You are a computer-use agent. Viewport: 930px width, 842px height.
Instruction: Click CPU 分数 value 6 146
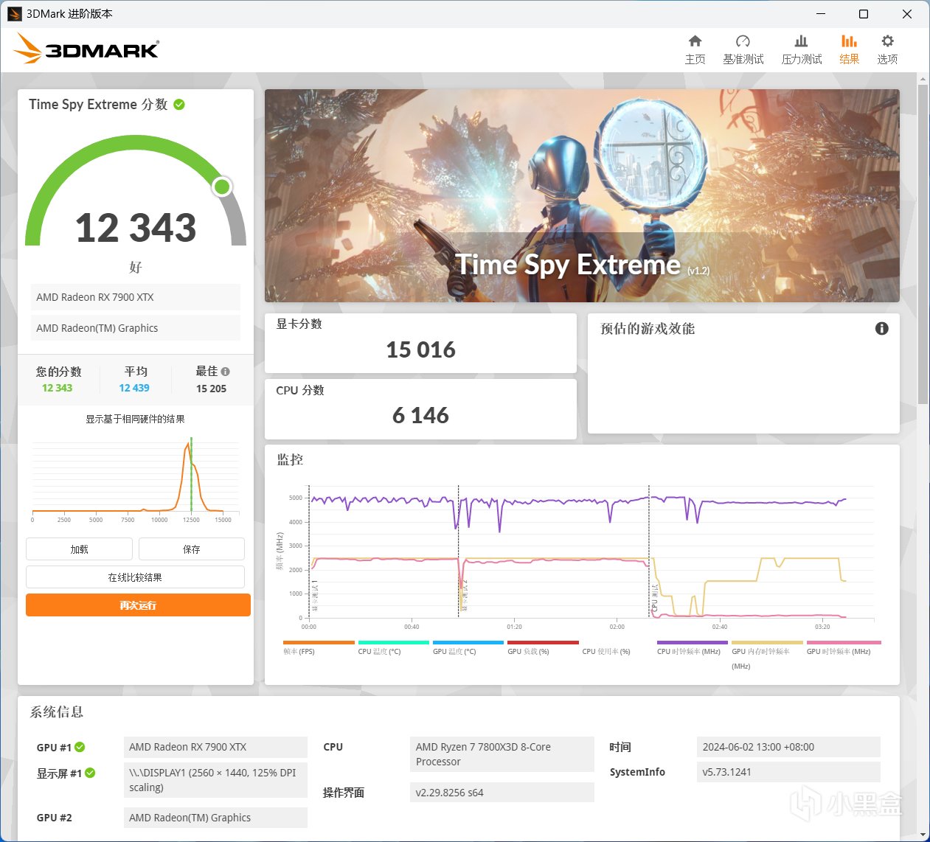point(420,415)
